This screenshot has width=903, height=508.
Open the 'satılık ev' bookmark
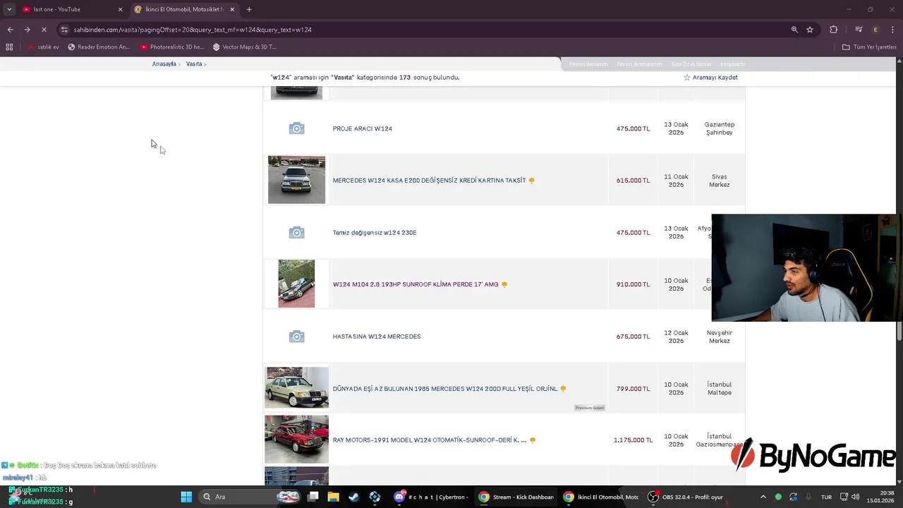(44, 47)
